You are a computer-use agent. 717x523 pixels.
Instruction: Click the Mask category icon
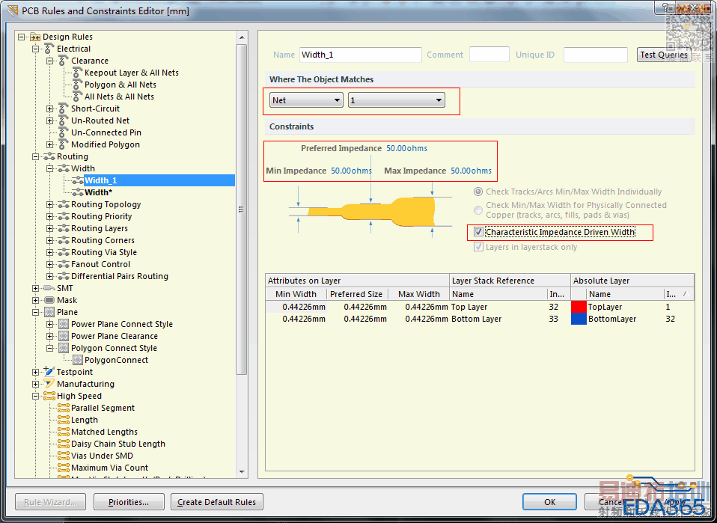pyautogui.click(x=49, y=300)
